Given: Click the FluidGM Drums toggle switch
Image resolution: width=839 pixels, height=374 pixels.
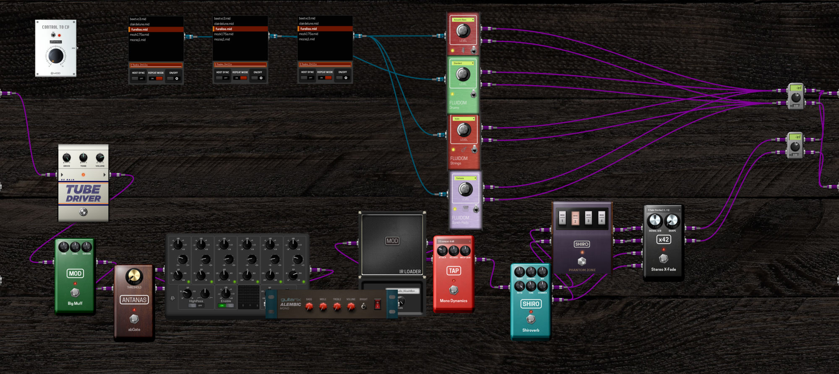Looking at the screenshot, I should 474,93.
